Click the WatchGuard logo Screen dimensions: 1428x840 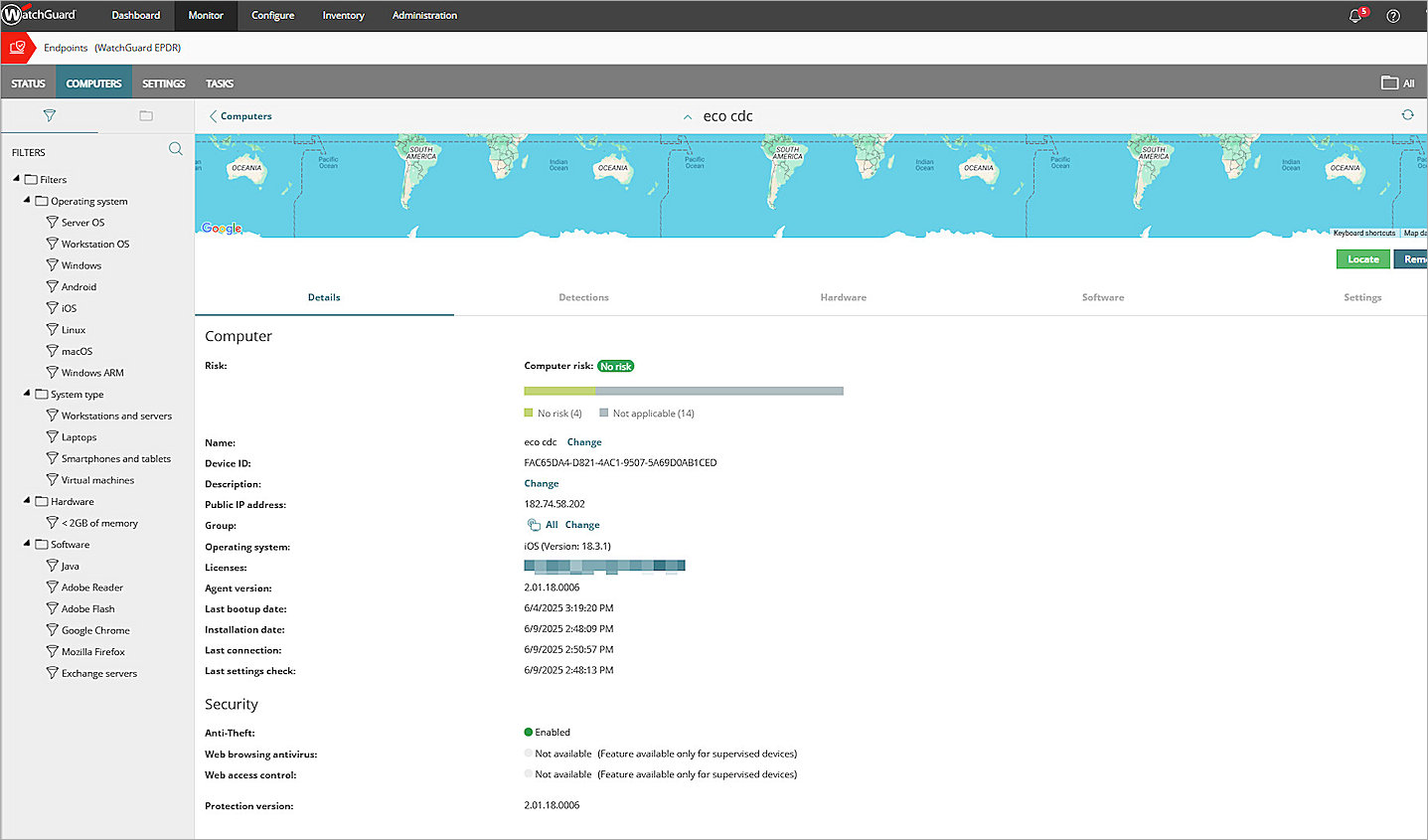pos(39,15)
